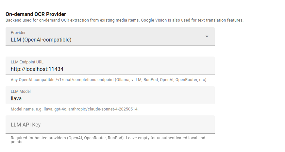Click the LLM API Key placeholder text
This screenshot has height=152, width=285.
(25, 125)
